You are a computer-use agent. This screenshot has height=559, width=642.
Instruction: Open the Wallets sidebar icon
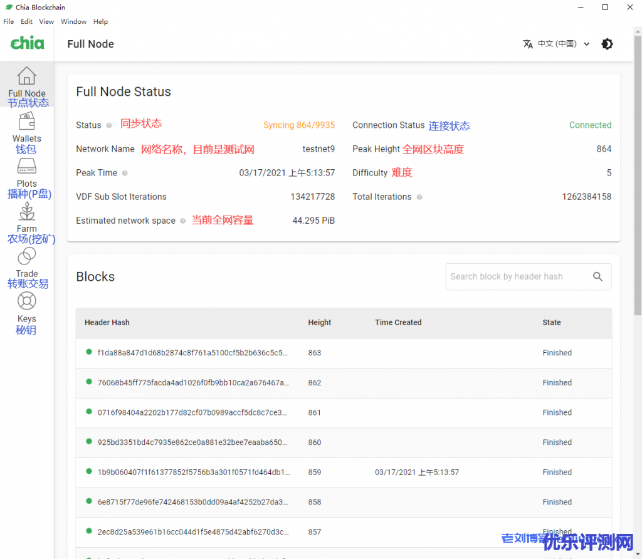click(x=26, y=121)
